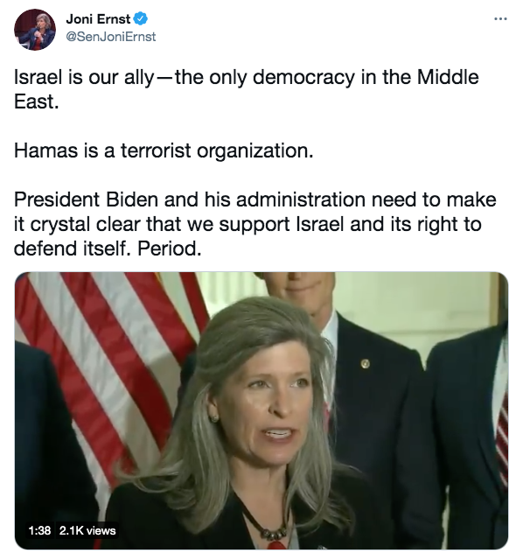Select the 'Israel is our ally' paragraph
This screenshot has height=560, width=523.
(247, 89)
